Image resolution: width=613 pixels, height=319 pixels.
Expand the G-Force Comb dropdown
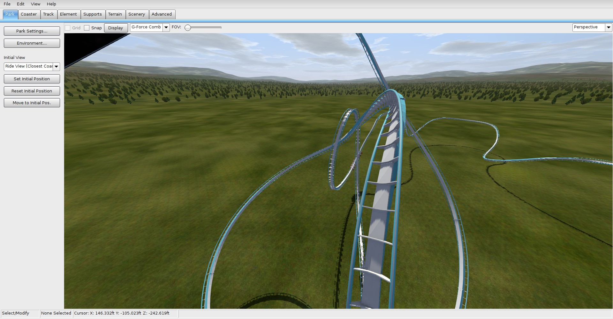click(166, 27)
